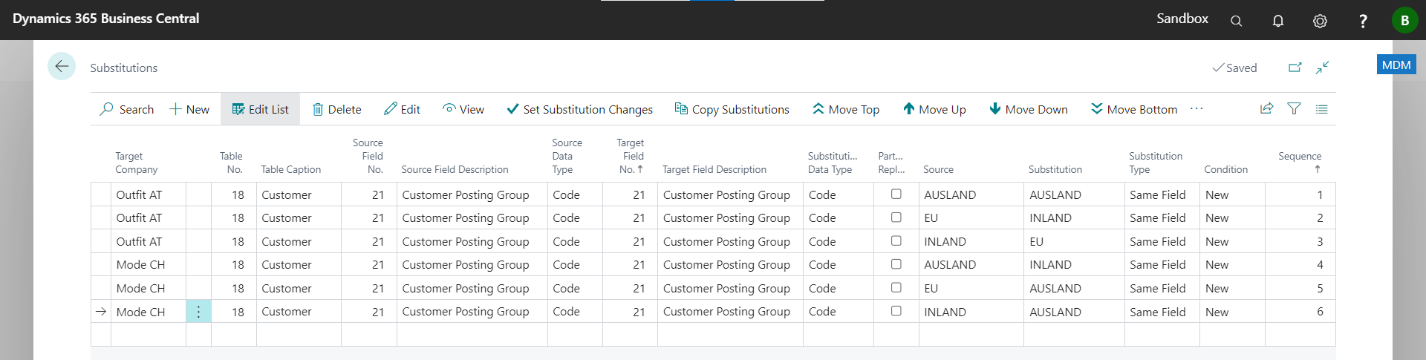This screenshot has width=1426, height=360.
Task: Click Sequence value 6 cell
Action: pyautogui.click(x=1300, y=312)
